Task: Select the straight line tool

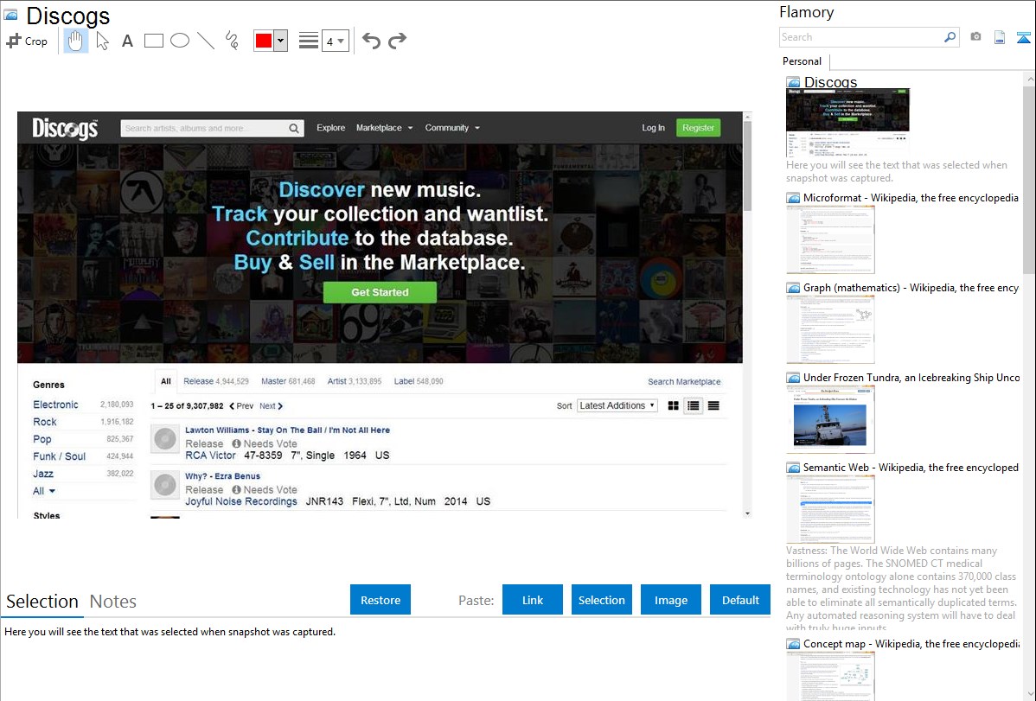Action: 206,41
